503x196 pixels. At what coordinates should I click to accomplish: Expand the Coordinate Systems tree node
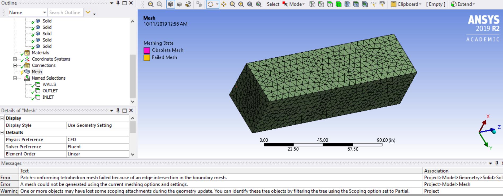coord(15,59)
